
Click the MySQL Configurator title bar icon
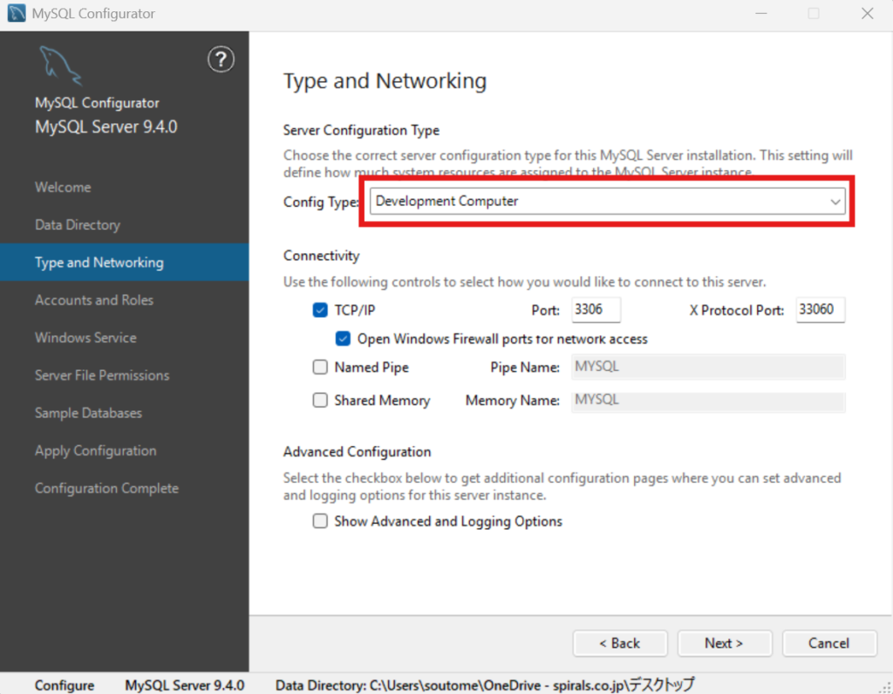(x=16, y=13)
